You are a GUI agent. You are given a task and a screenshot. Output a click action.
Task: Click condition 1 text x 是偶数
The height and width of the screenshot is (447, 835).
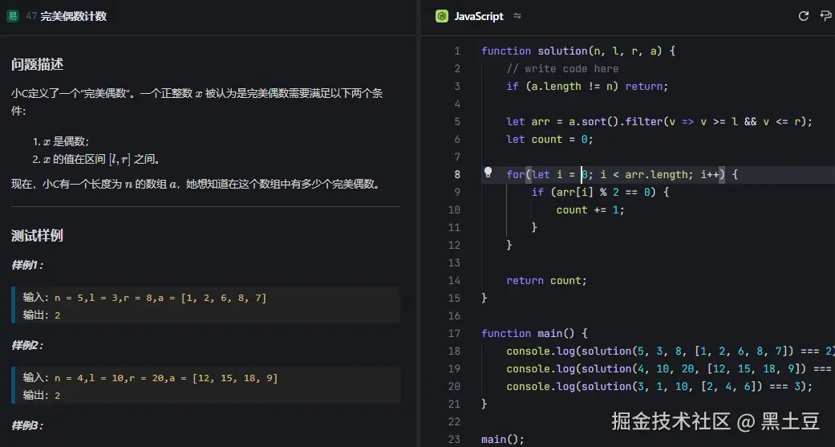[66, 142]
